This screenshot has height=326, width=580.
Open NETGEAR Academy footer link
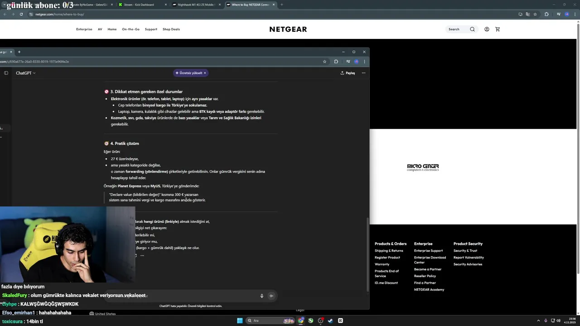coord(429,290)
